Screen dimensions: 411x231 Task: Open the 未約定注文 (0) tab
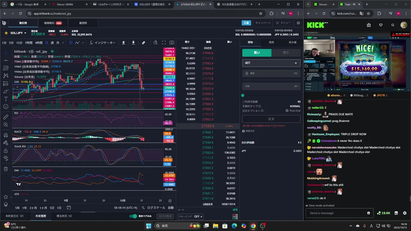coord(14,216)
